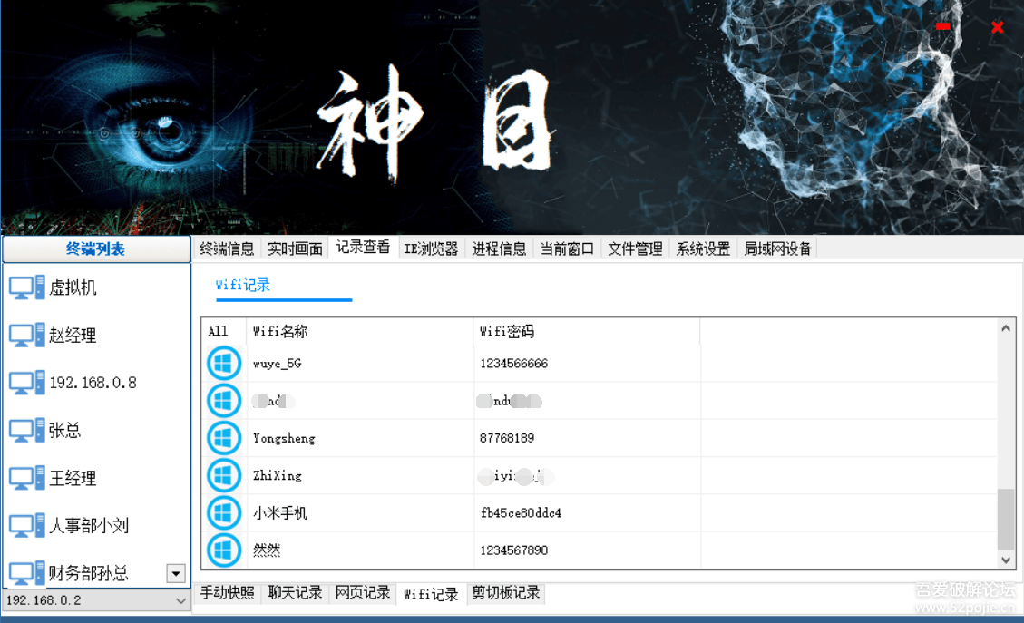Open the dropdown arrow beside 财务部孙总
1024x623 pixels.
pyautogui.click(x=178, y=572)
